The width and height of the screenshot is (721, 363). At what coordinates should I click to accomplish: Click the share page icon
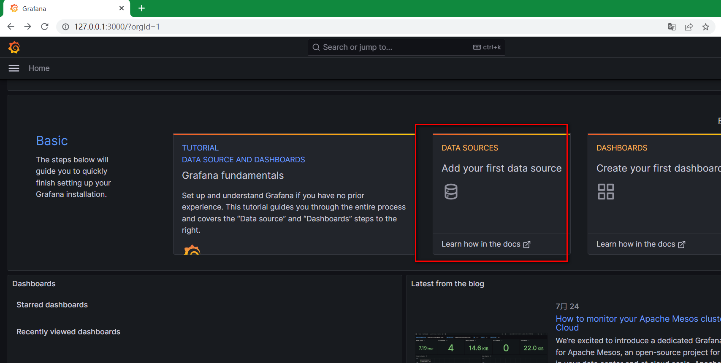click(689, 27)
